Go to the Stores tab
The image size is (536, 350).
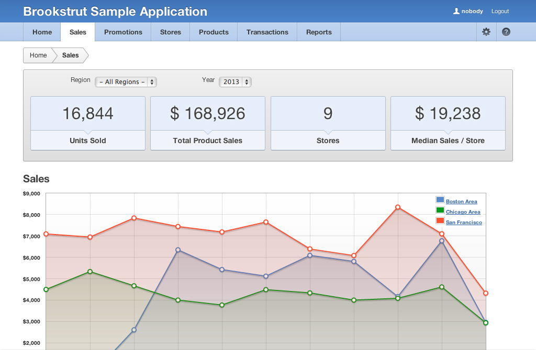pos(170,32)
